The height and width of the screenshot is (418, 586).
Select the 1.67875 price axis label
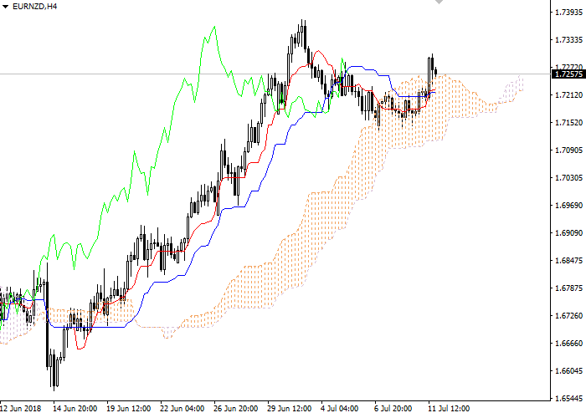[568, 288]
